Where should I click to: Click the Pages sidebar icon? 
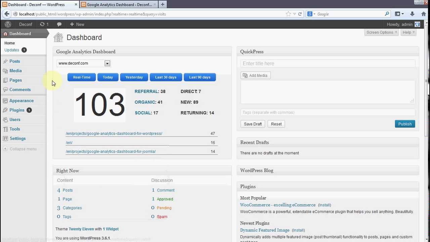[5, 80]
